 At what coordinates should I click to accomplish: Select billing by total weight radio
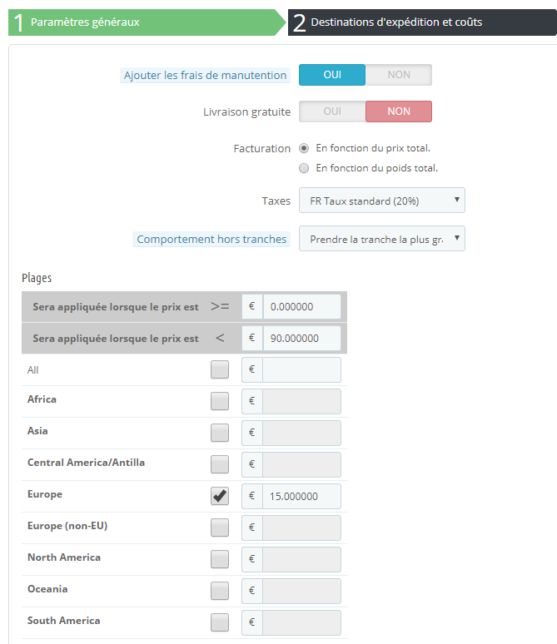(x=304, y=168)
